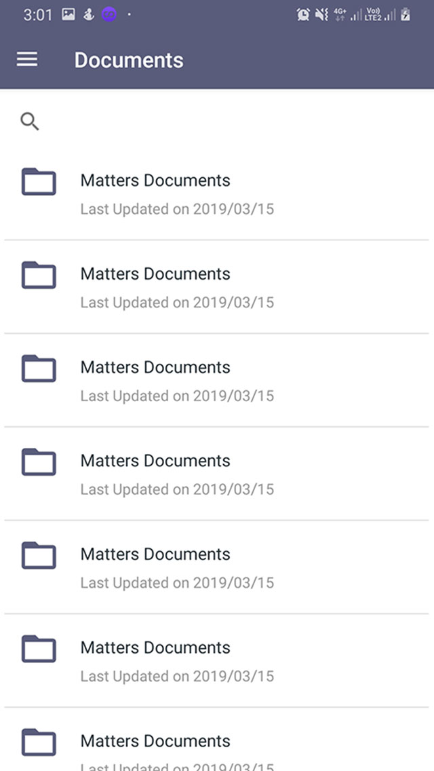Click the fourth Matters Documents folder icon
434x771 pixels.
39,462
